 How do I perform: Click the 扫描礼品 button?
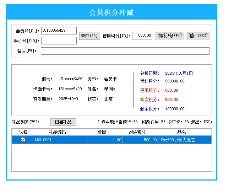click(63, 122)
